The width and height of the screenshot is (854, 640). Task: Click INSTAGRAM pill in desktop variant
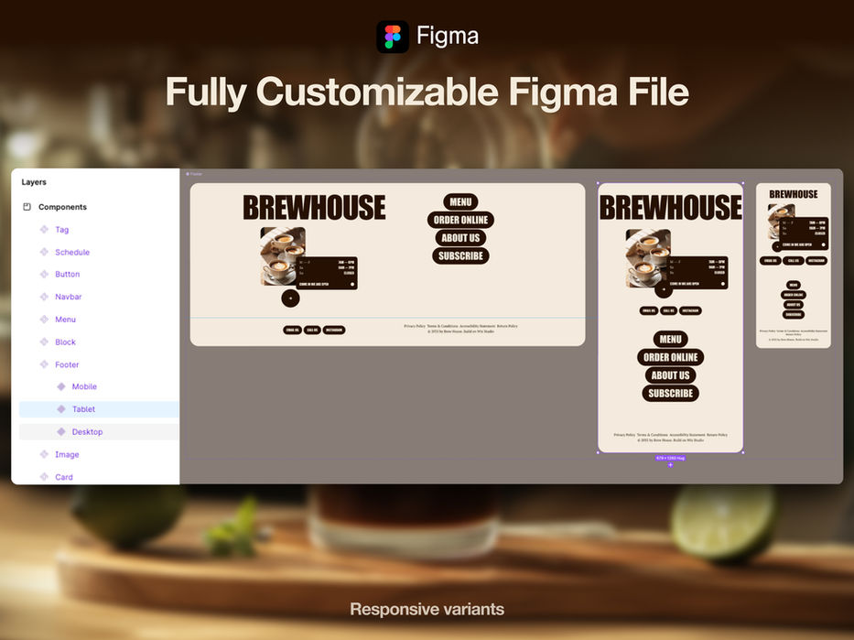point(334,331)
